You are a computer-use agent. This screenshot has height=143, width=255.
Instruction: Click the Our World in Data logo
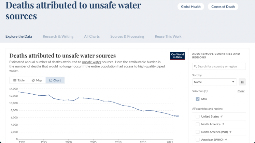[177, 56]
